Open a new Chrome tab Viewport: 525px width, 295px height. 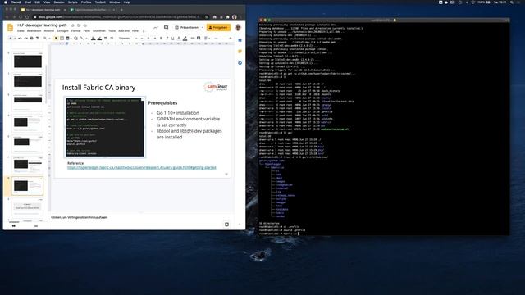click(121, 10)
